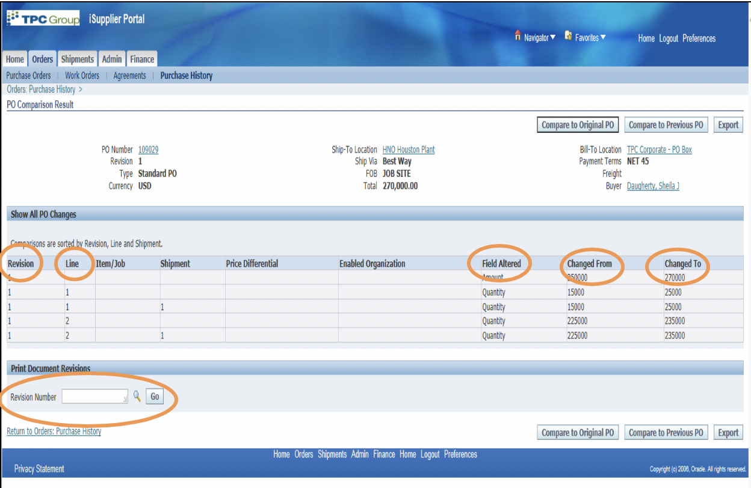Screen dimensions: 751x488
Task: Open the Privacy Statement link
Action: tap(39, 469)
